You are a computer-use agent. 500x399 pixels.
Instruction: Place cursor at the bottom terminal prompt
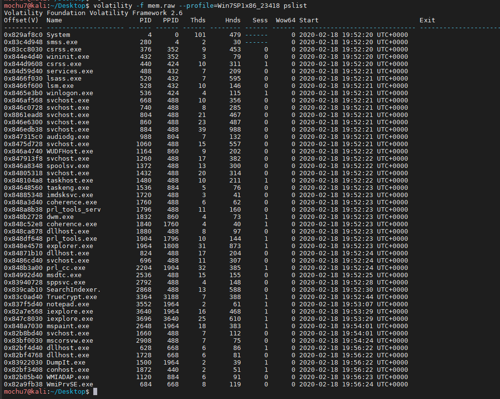(x=95, y=392)
